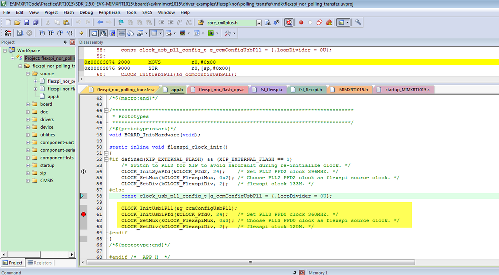Screen dimensions: 499x275
Task: Expand the board folder
Action: [28, 104]
